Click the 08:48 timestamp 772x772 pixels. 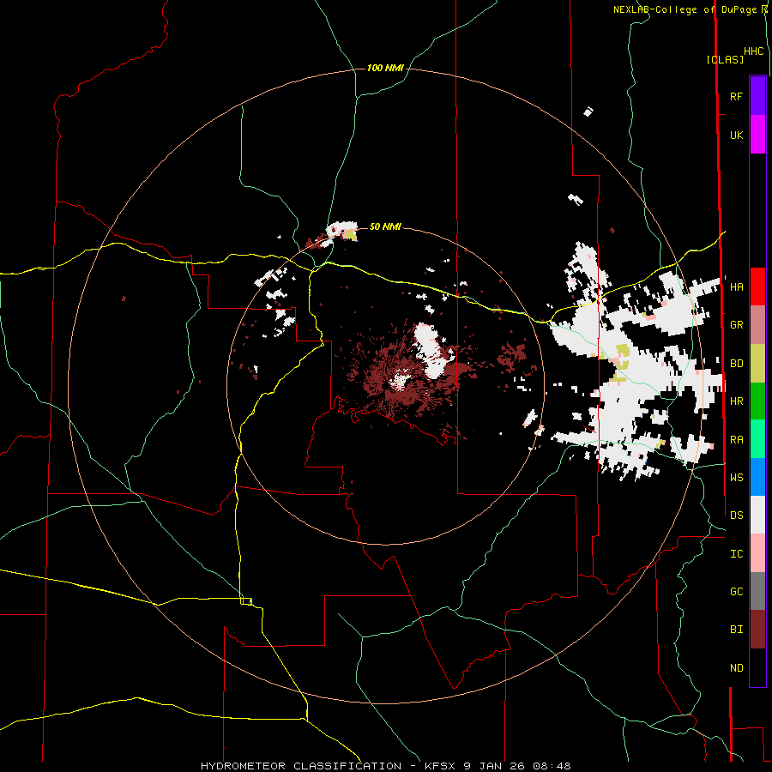coord(550,766)
